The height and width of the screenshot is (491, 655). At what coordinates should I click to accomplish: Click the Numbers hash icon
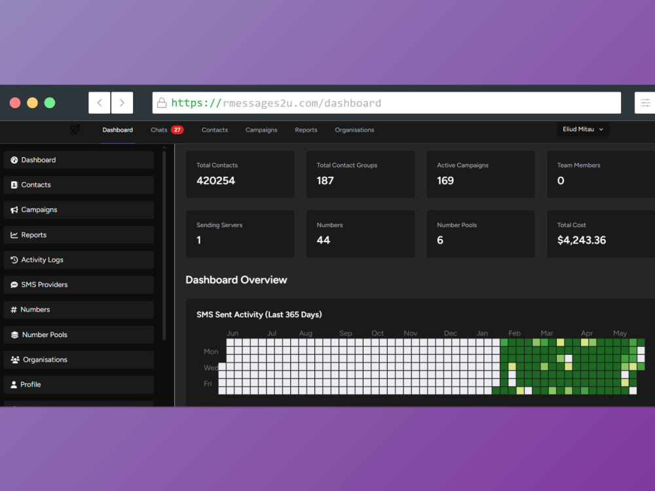14,310
